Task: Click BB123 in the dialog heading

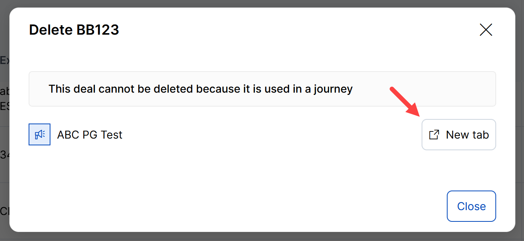Action: coord(98,30)
